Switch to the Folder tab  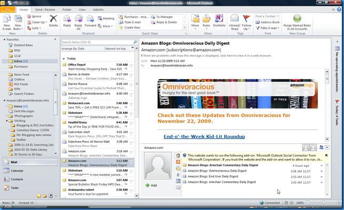point(67,10)
